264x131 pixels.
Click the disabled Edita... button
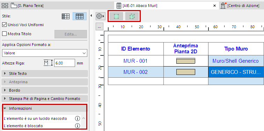71,34
